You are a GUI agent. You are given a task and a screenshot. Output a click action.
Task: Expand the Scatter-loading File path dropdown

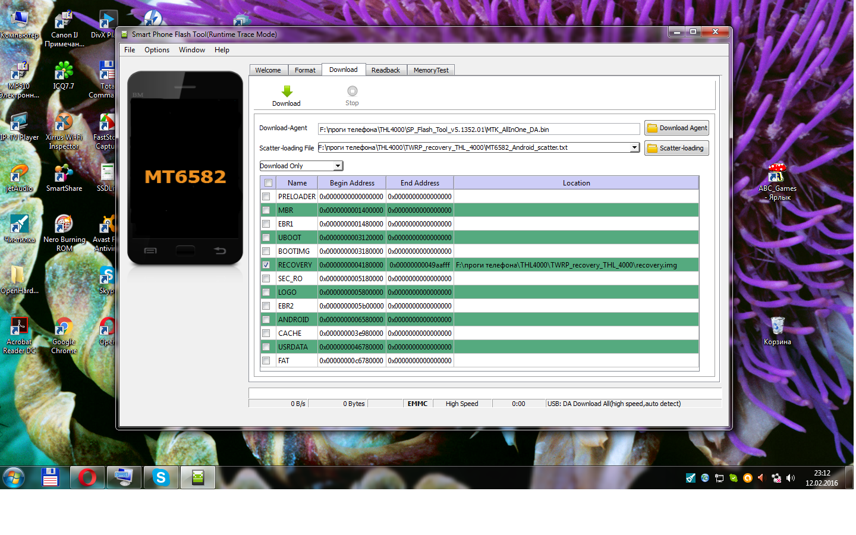(634, 147)
